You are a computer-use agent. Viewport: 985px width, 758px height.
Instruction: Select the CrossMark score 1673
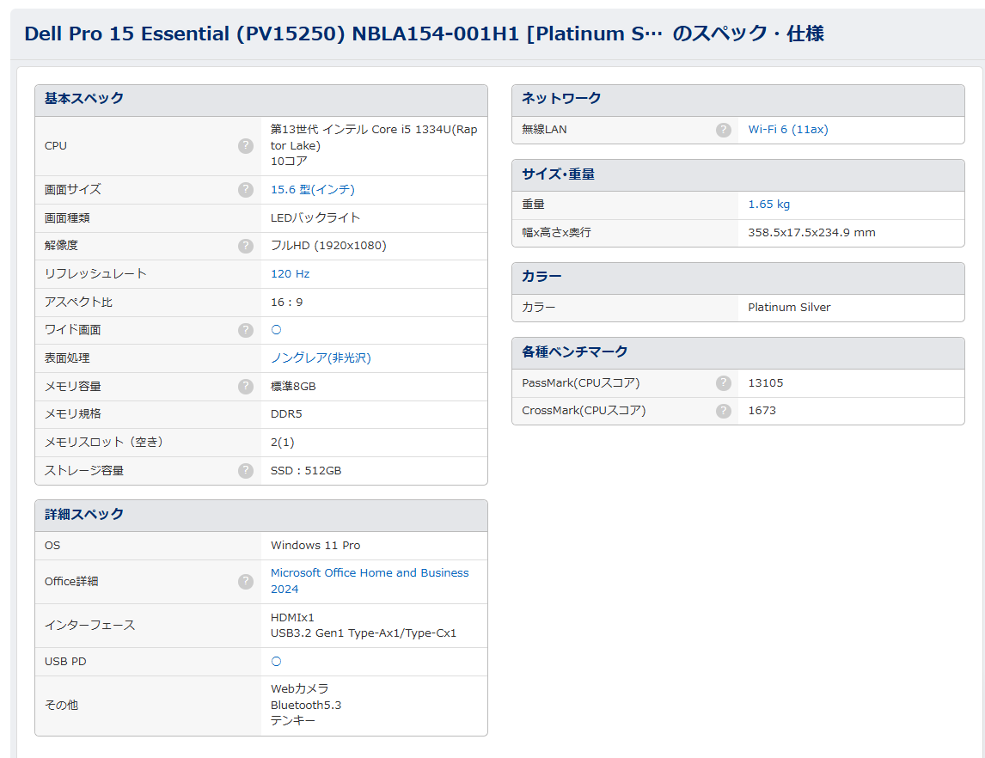(x=762, y=411)
